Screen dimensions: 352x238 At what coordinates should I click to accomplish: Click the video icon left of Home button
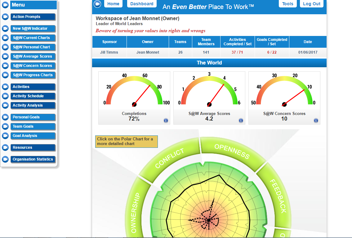(x=97, y=4)
